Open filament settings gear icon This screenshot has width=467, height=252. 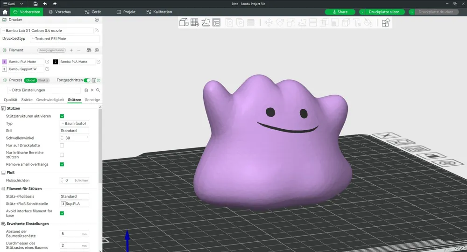pos(97,50)
